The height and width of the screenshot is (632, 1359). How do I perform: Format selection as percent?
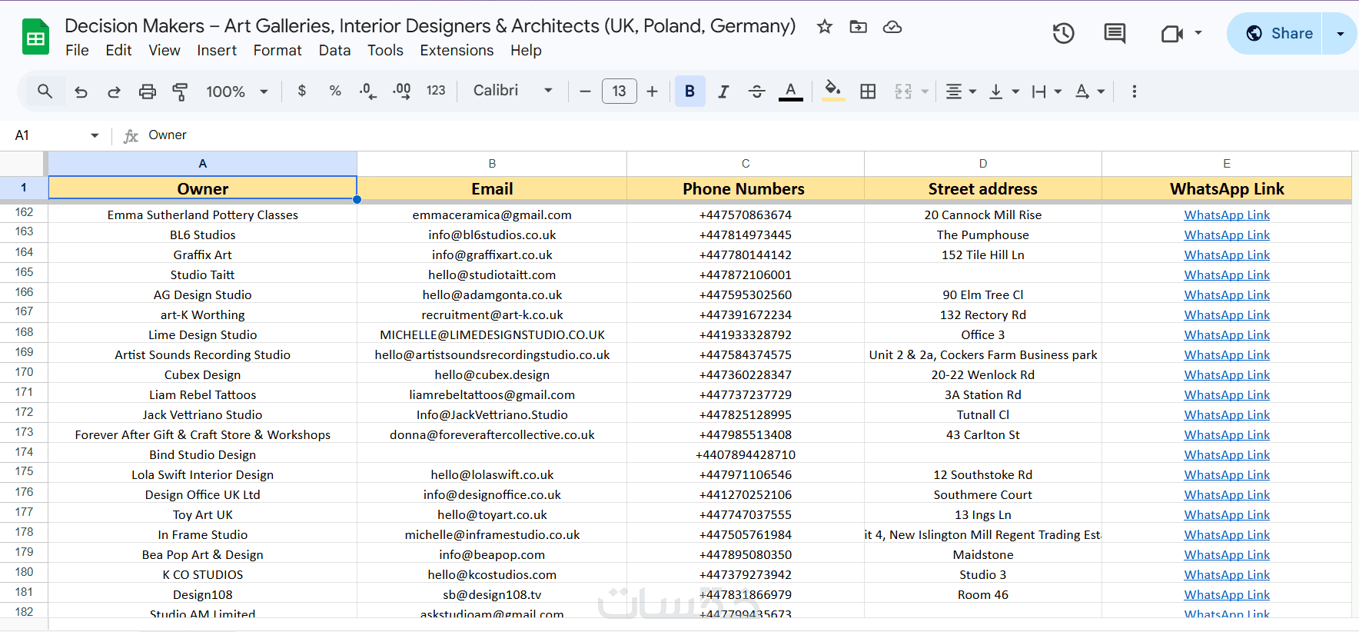335,91
